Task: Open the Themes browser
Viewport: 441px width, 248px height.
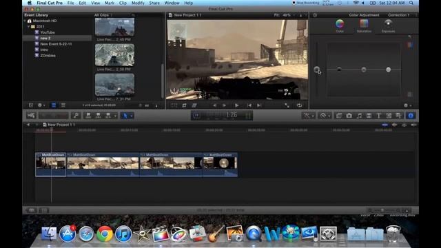Action: [398, 116]
